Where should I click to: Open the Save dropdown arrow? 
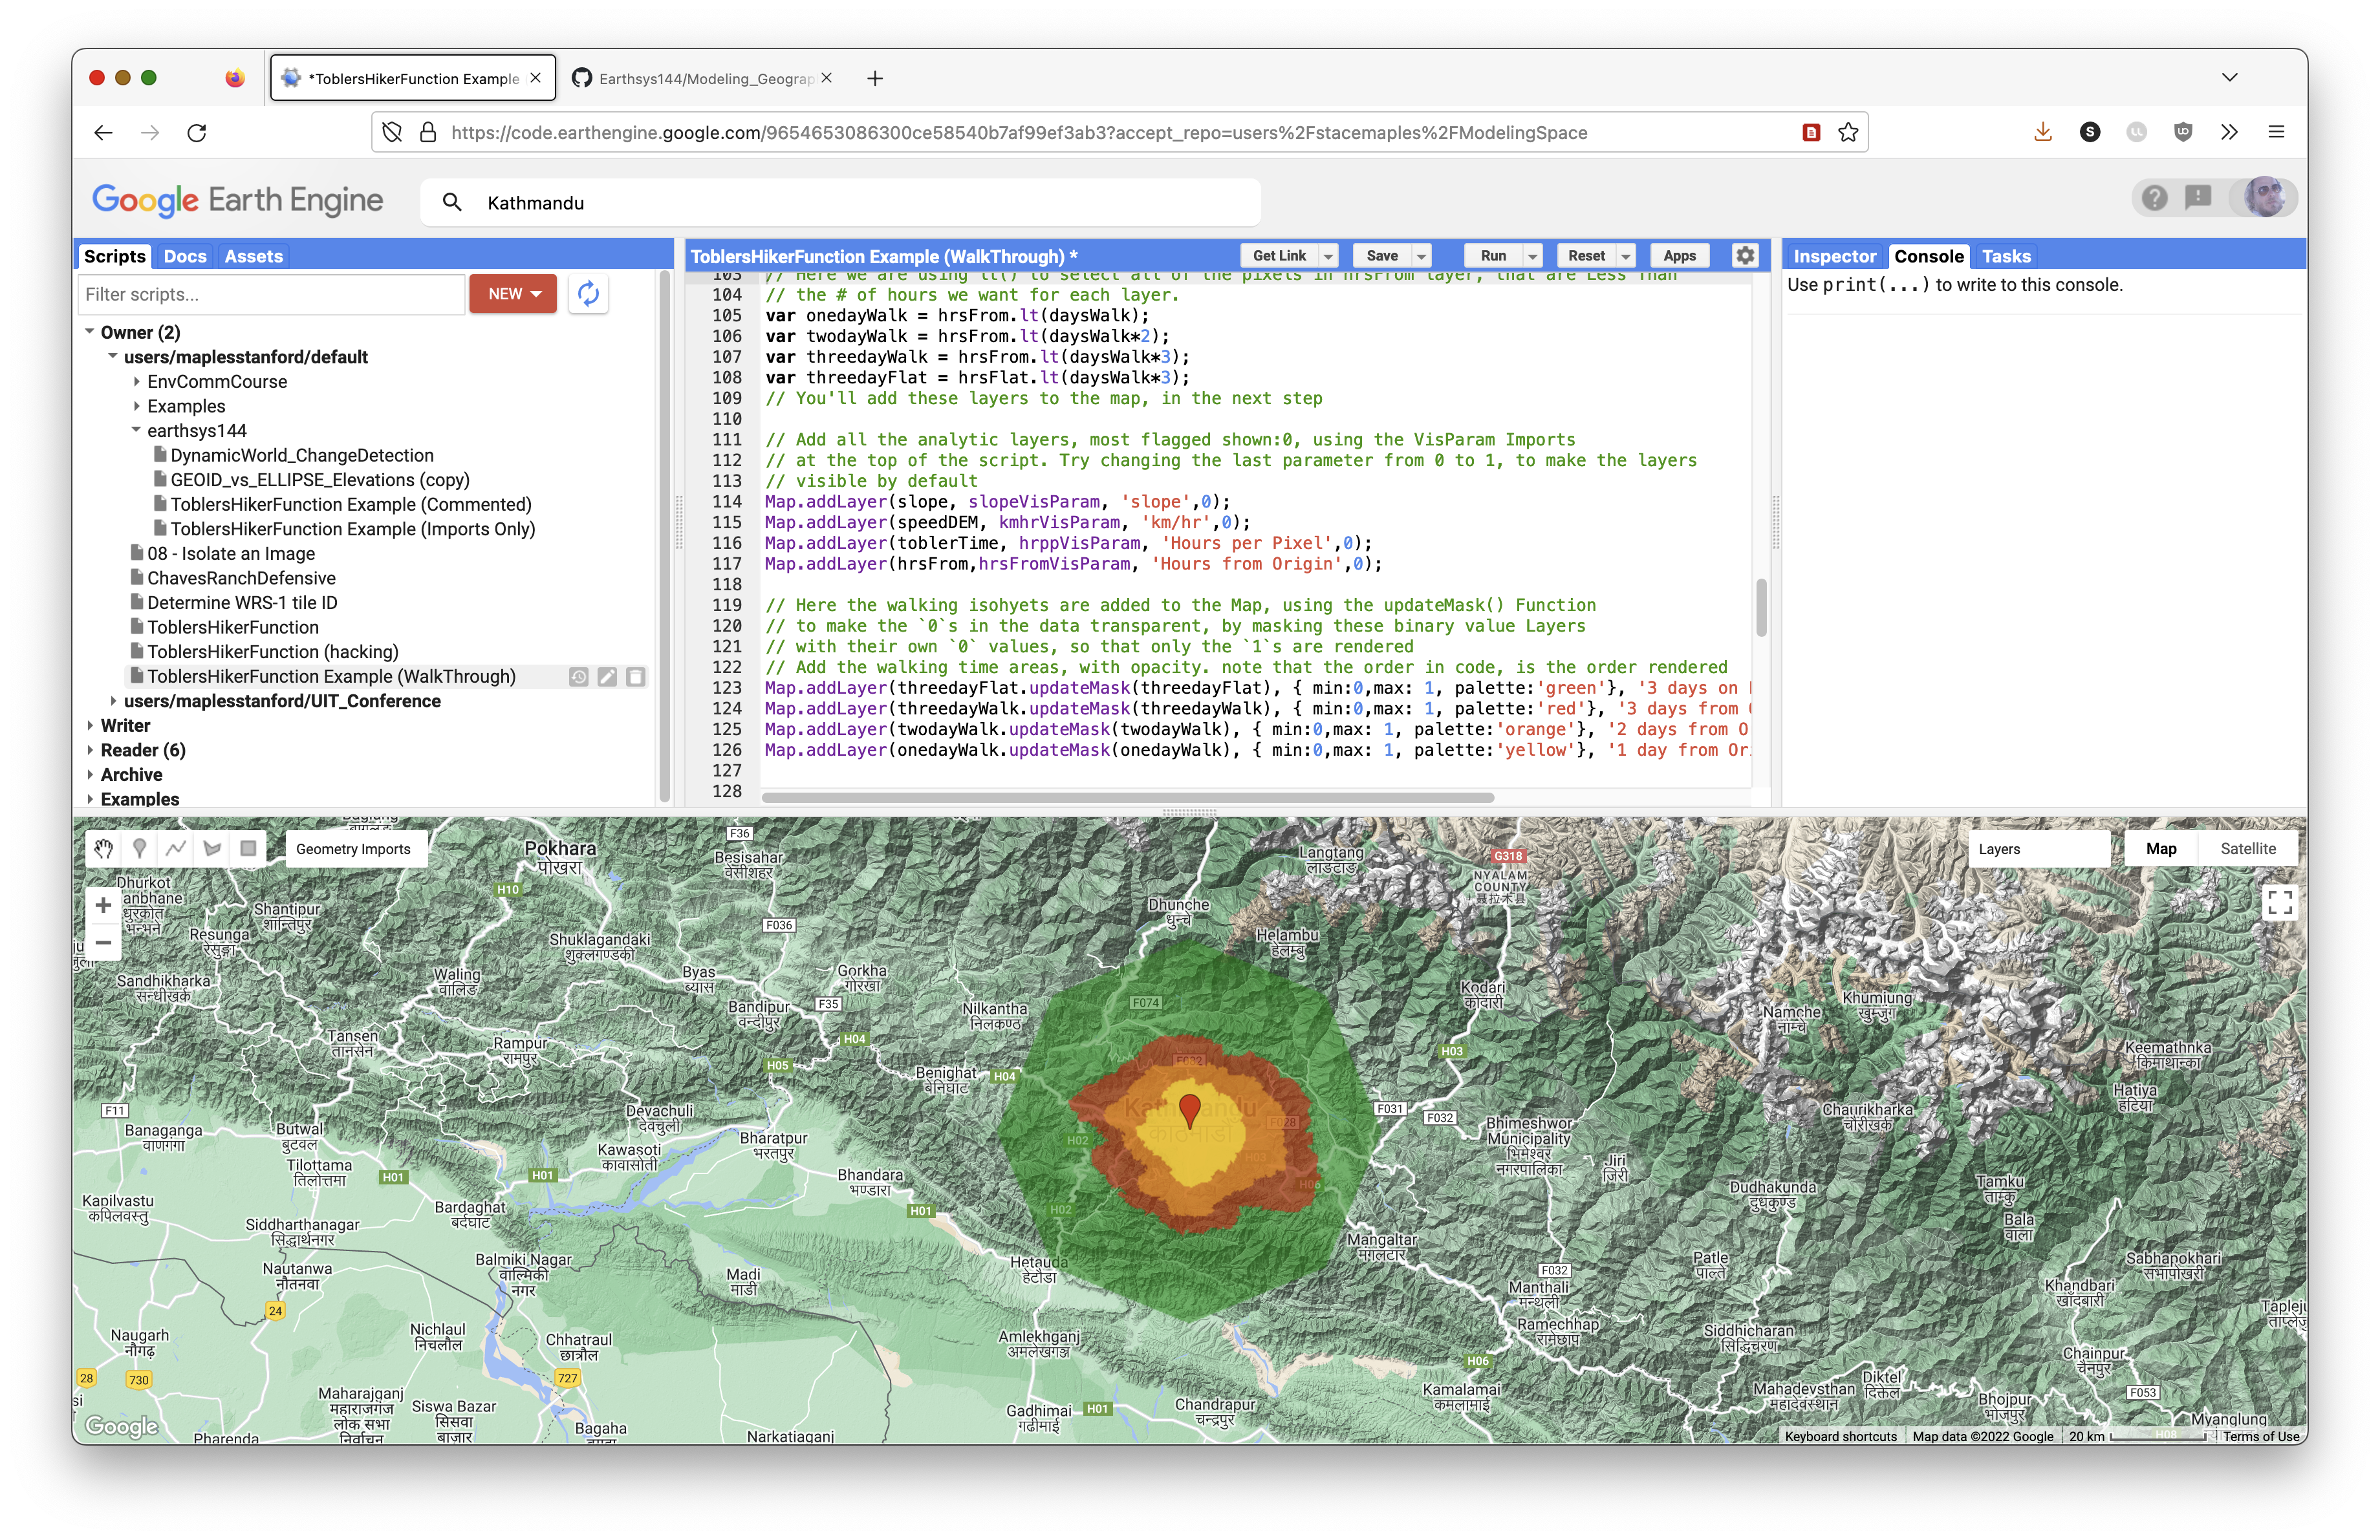[x=1421, y=257]
